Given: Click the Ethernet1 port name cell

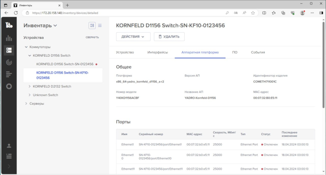Looking at the screenshot, I should [x=128, y=144].
